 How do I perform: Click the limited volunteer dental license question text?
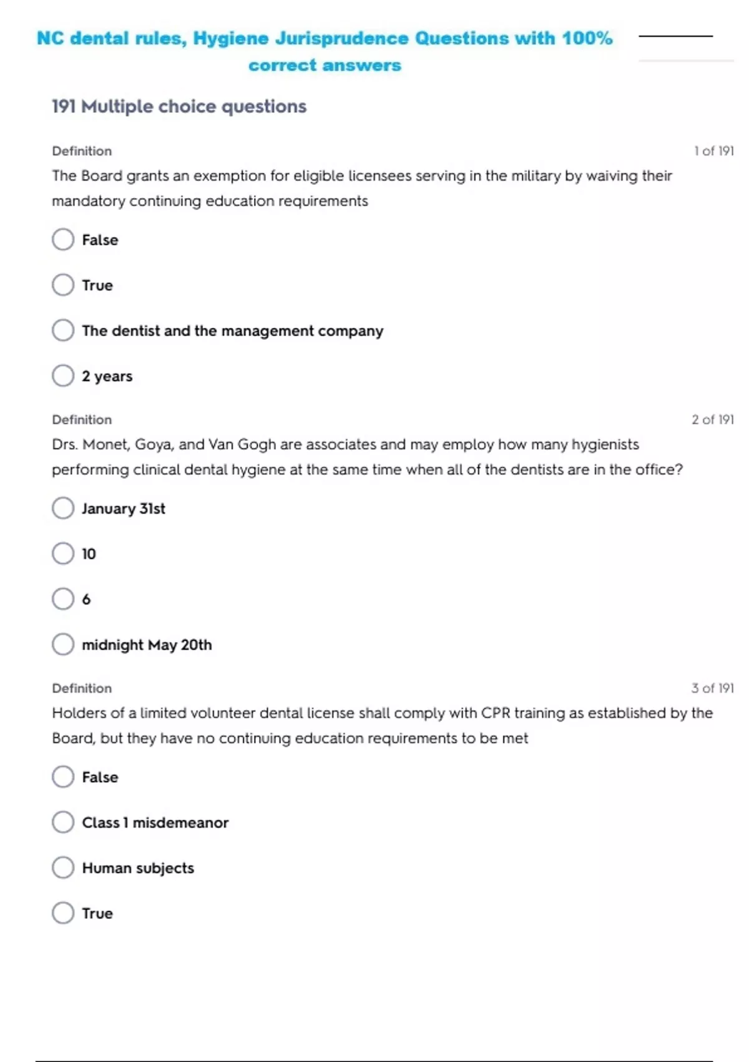pyautogui.click(x=382, y=725)
